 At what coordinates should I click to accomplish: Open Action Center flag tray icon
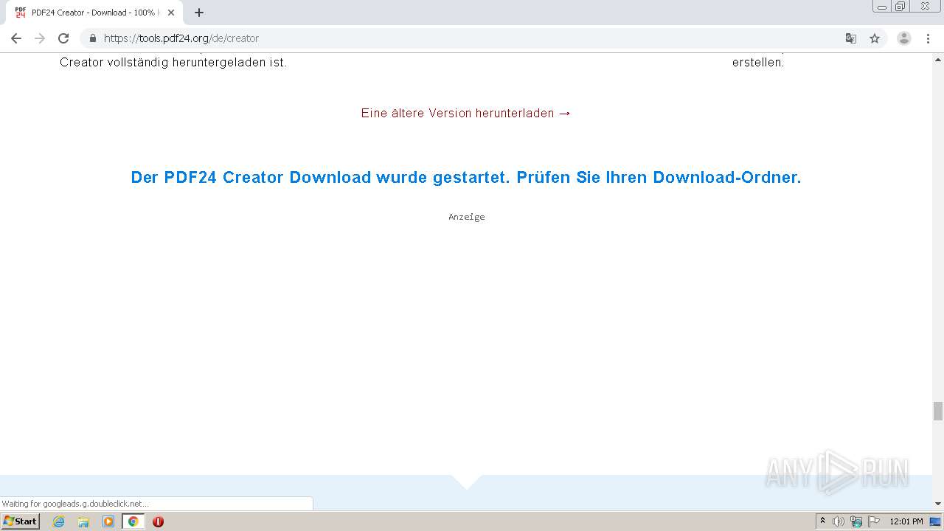[x=874, y=521]
